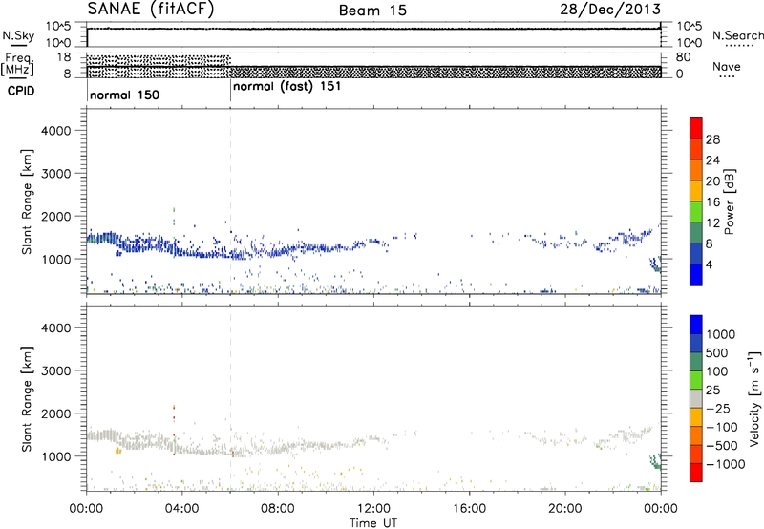Click the 1000 km tick in the velocity panel

[x=56, y=455]
